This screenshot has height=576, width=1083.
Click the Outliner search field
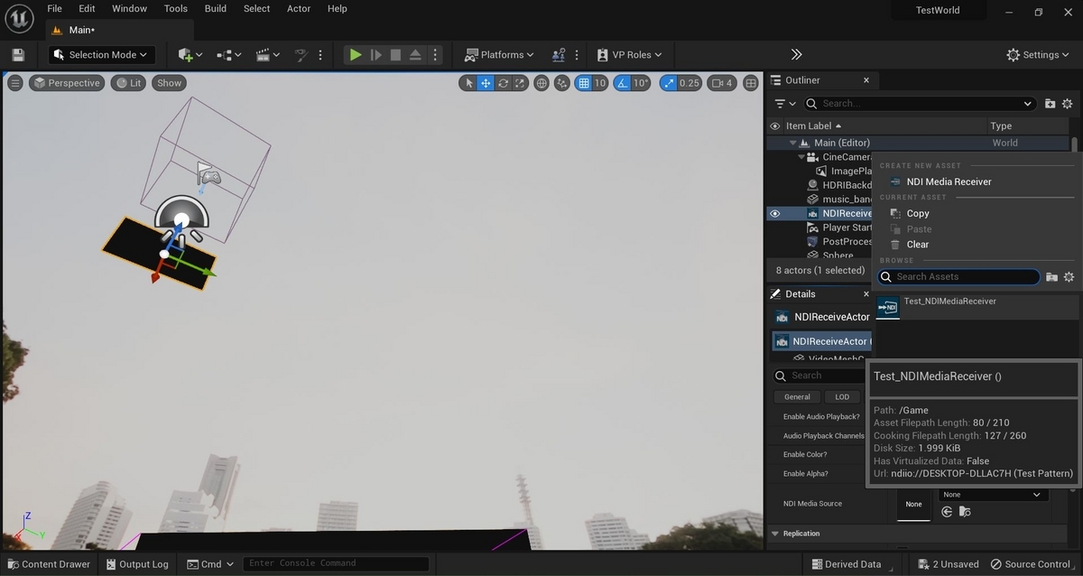pos(919,104)
